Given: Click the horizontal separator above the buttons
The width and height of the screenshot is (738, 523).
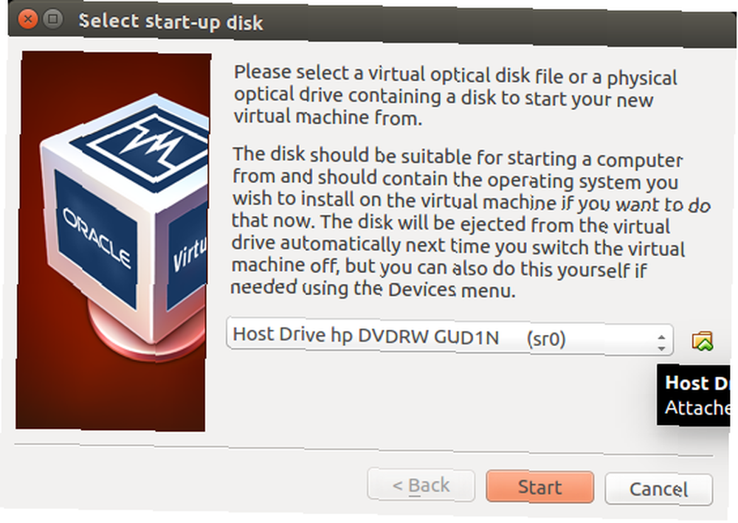Looking at the screenshot, I should (x=364, y=450).
